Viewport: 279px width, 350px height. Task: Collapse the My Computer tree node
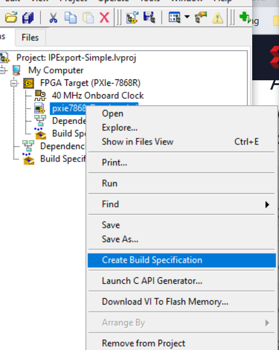tap(2, 71)
